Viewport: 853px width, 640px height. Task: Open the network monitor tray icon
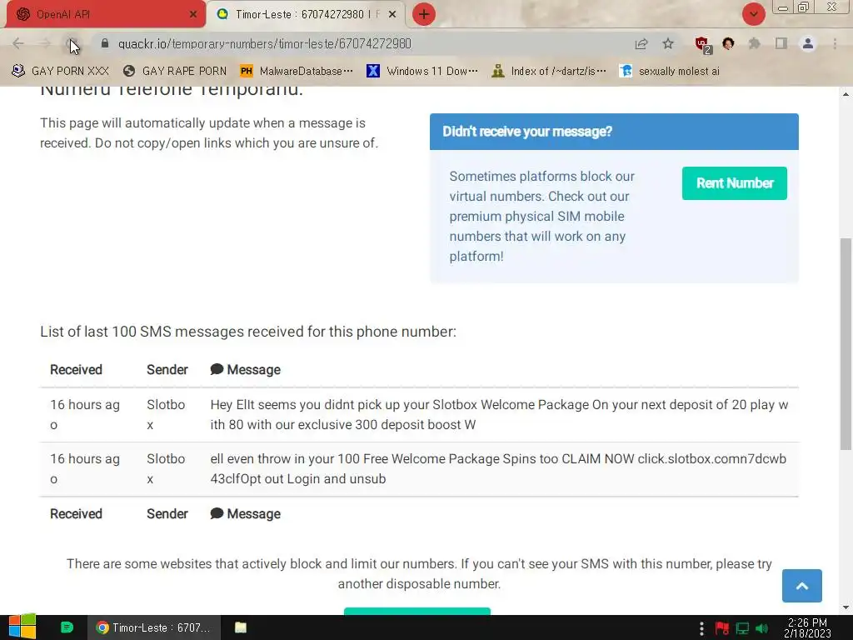(742, 628)
